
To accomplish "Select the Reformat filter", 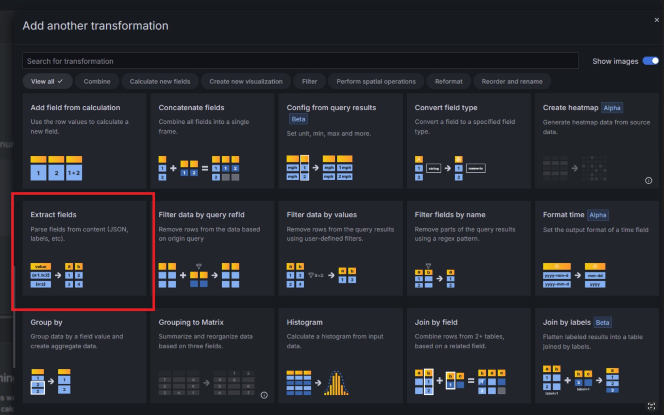I will point(449,81).
